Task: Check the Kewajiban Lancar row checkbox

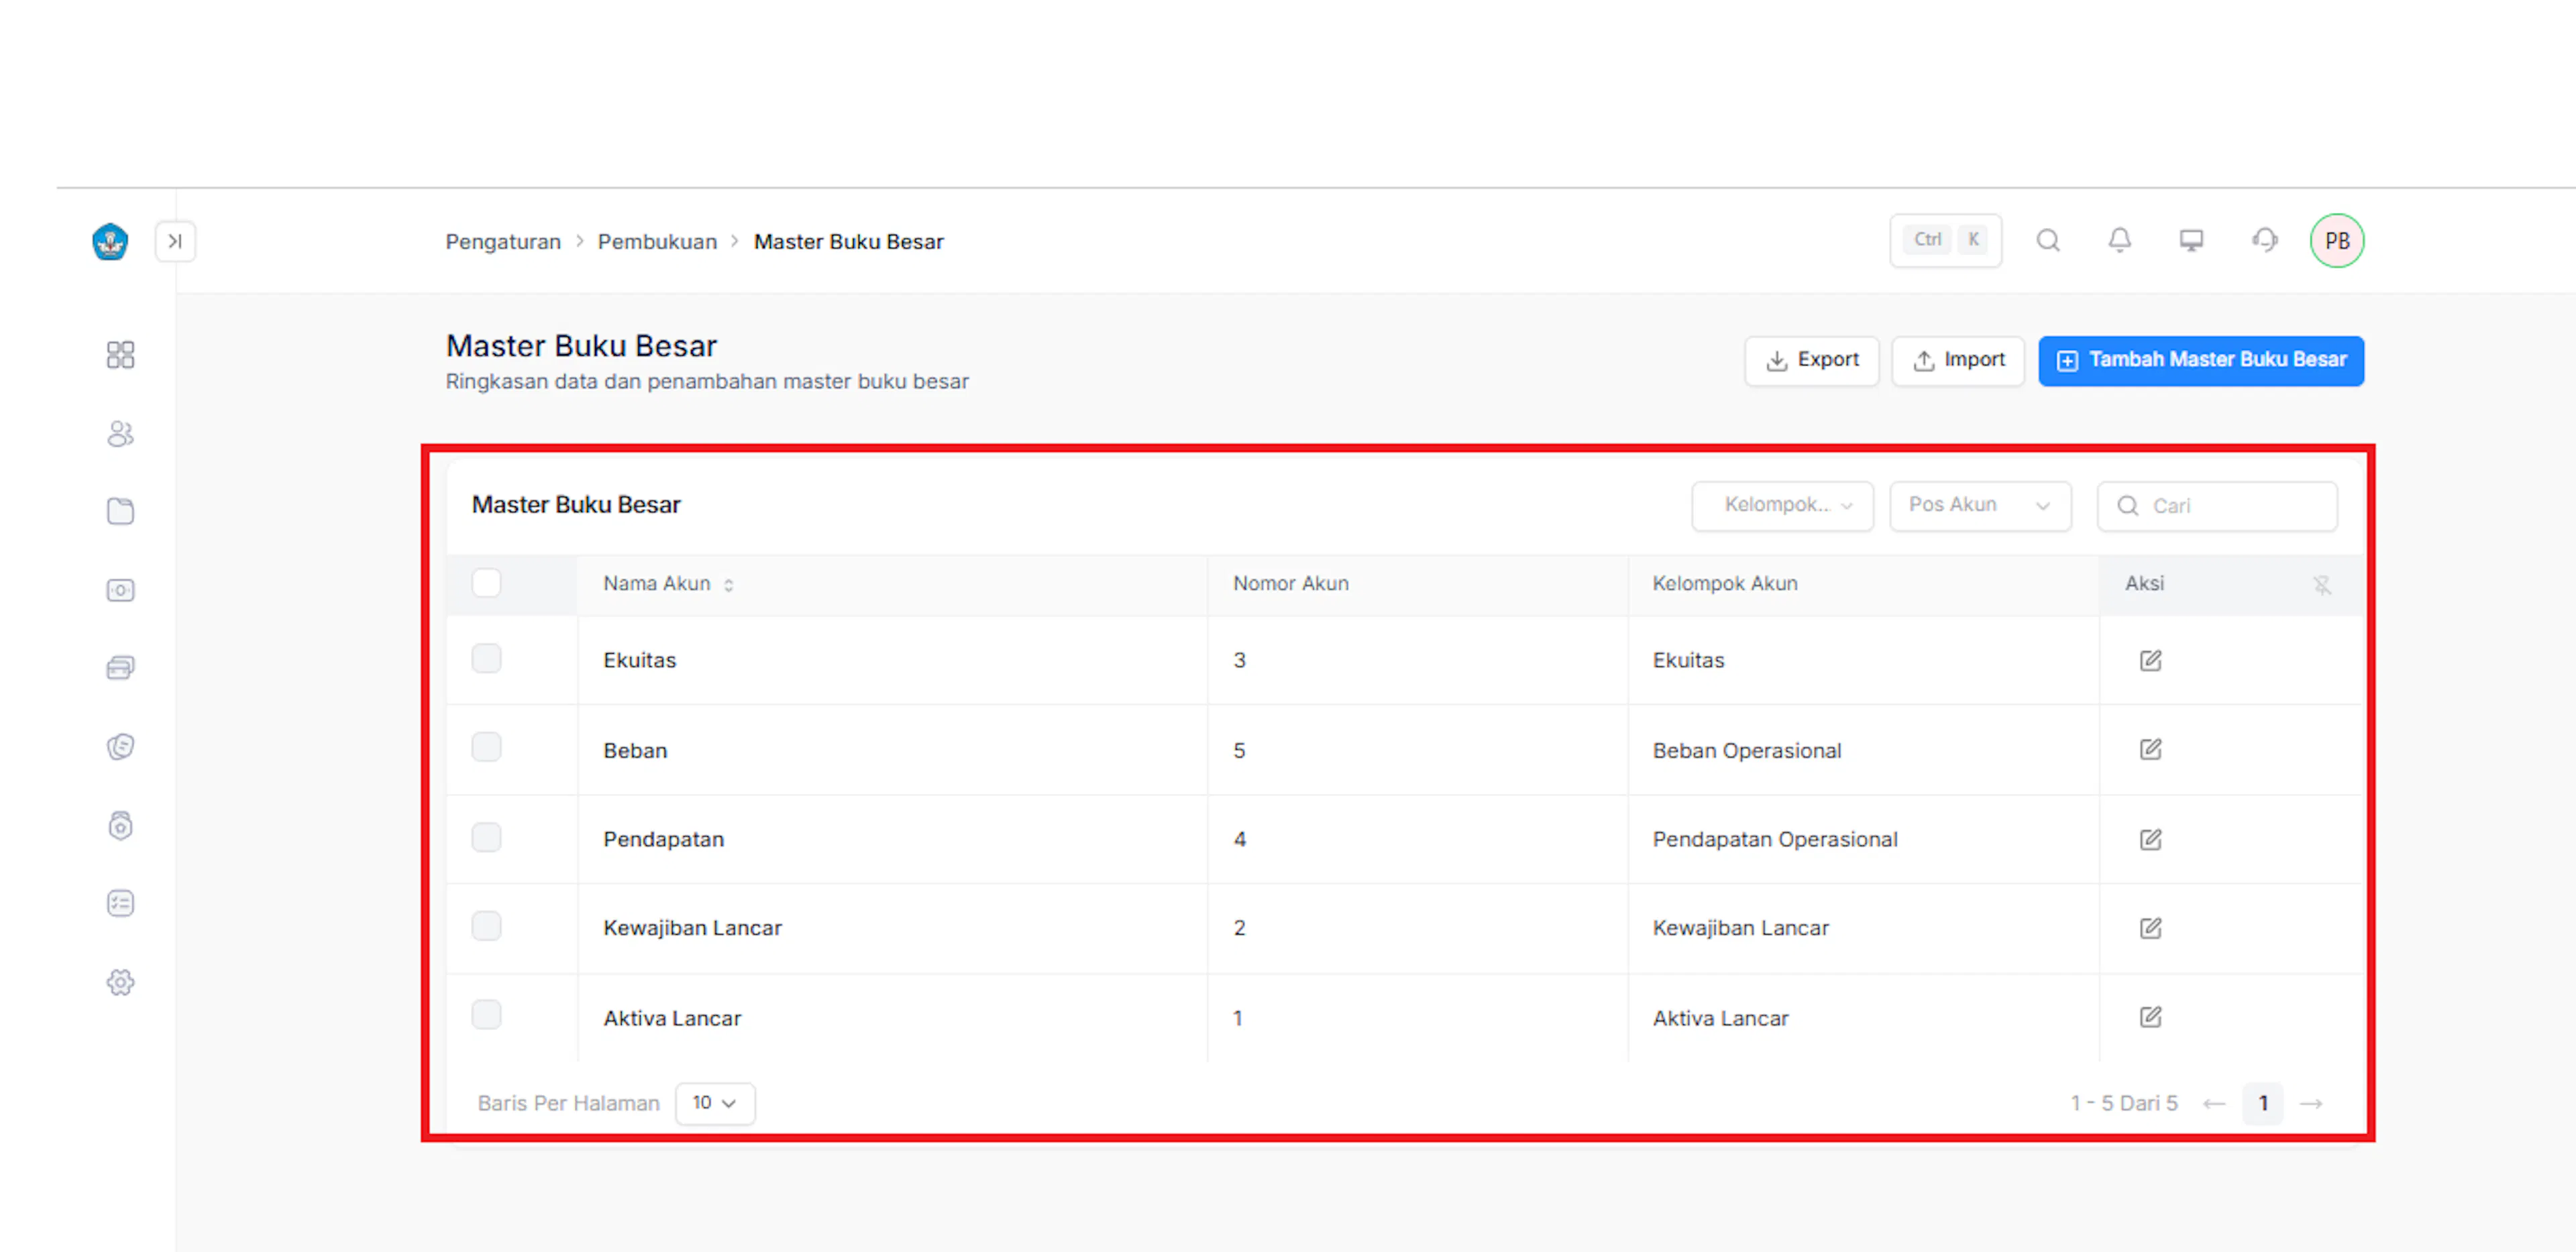Action: pyautogui.click(x=486, y=926)
